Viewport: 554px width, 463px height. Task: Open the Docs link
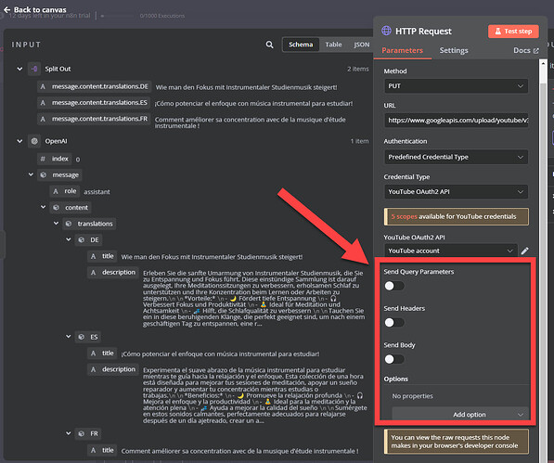(x=526, y=50)
